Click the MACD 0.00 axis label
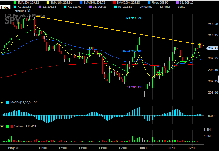The width and height of the screenshot is (219, 151). (x=211, y=116)
